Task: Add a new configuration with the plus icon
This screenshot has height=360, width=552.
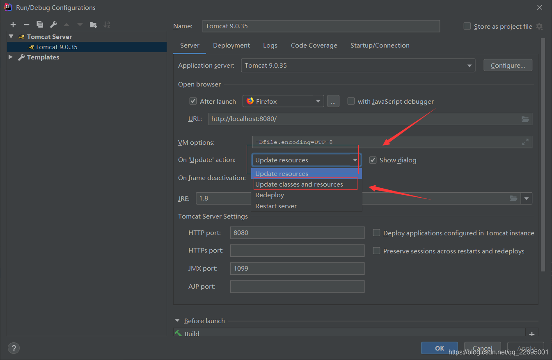Action: pyautogui.click(x=13, y=25)
